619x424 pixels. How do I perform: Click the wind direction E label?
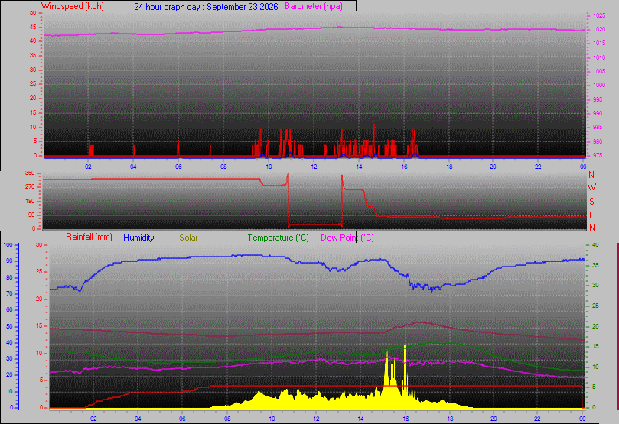pos(591,215)
